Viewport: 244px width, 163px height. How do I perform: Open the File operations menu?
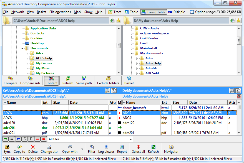pos(60,12)
